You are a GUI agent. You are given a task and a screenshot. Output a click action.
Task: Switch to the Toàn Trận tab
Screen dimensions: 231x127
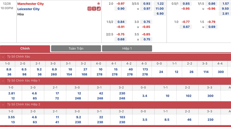[x=76, y=49]
